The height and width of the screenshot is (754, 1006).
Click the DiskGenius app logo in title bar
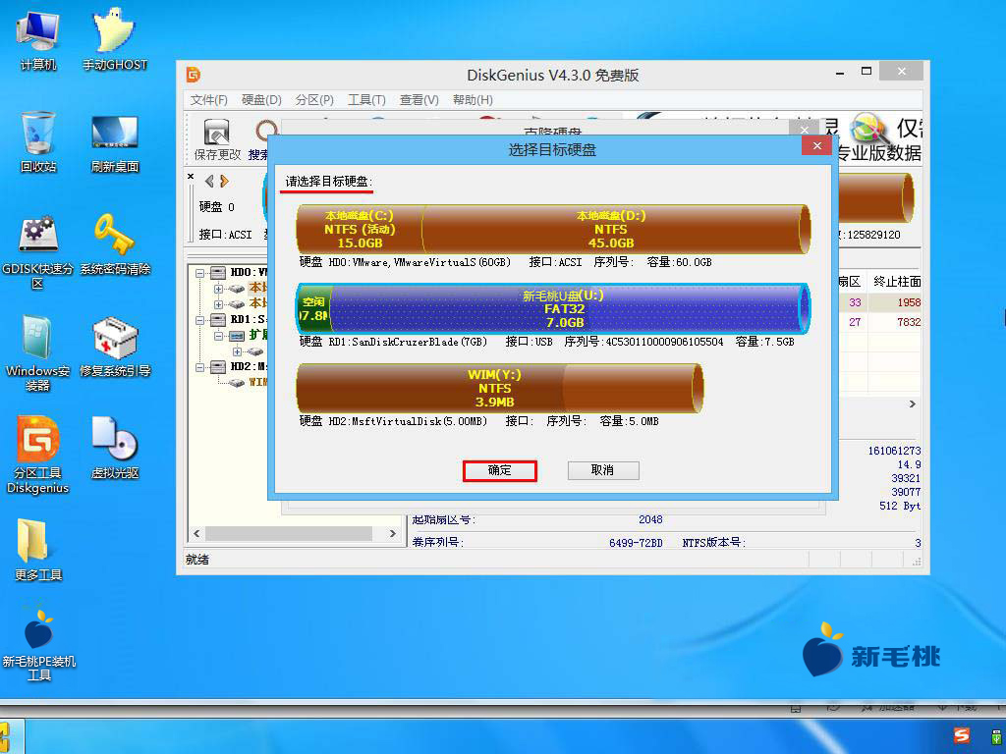pyautogui.click(x=194, y=75)
